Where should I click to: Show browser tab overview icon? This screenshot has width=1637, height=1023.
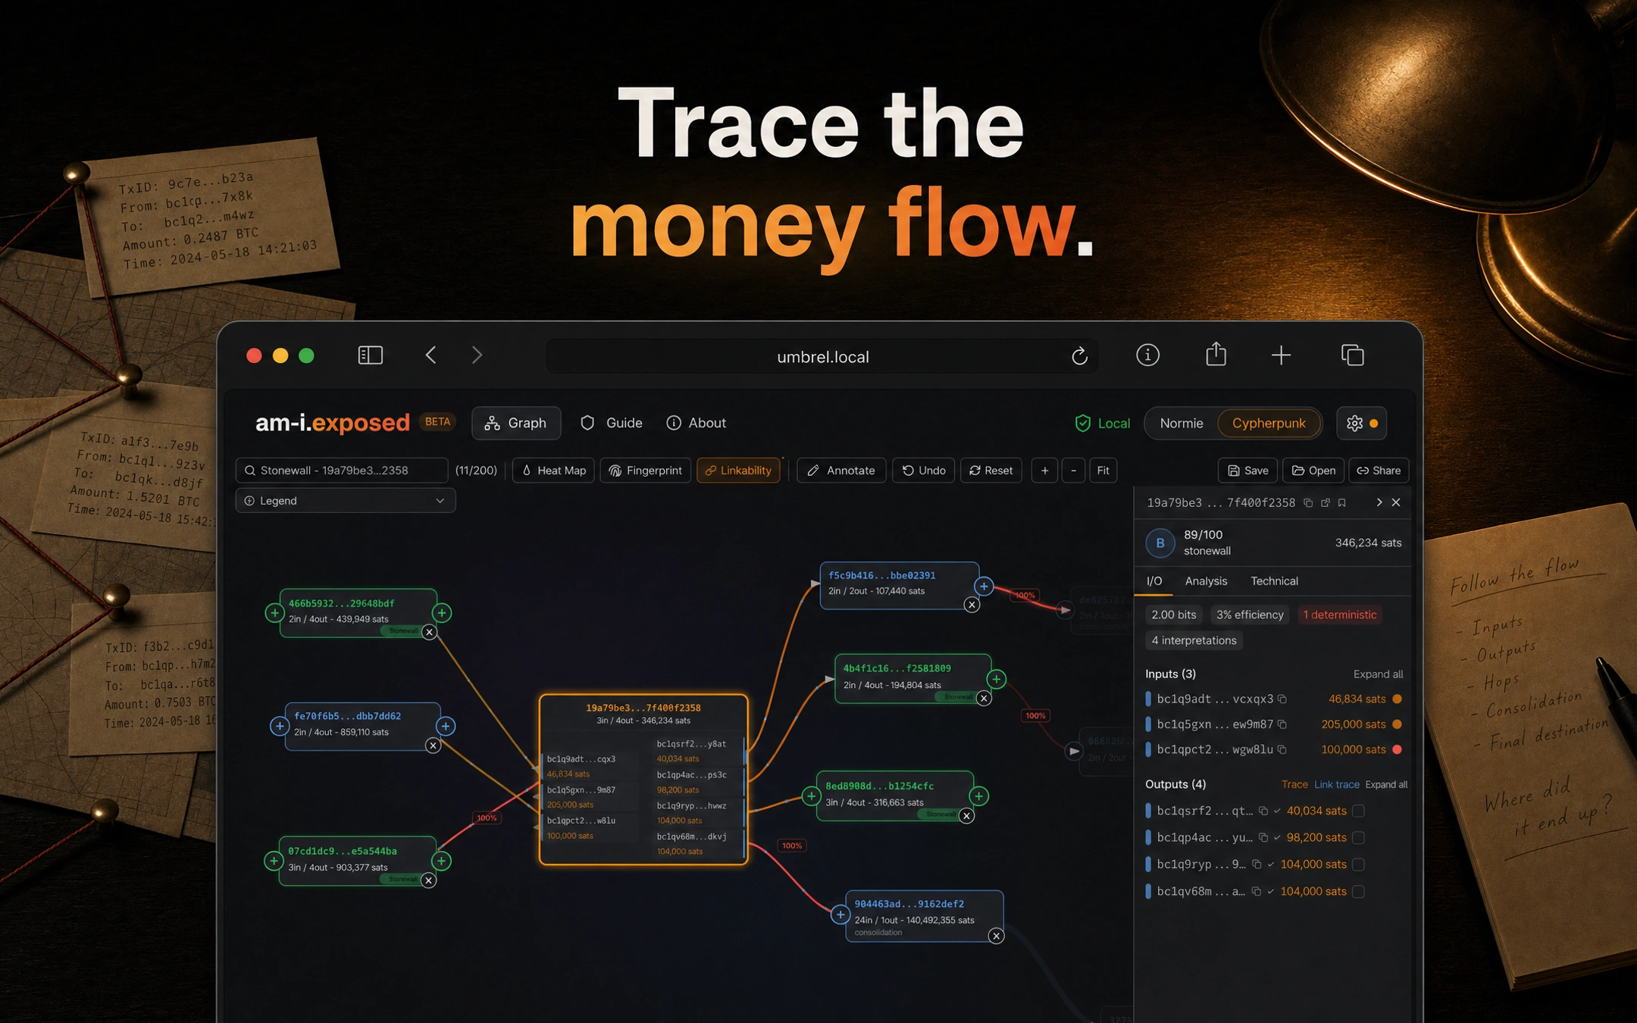tap(1352, 355)
